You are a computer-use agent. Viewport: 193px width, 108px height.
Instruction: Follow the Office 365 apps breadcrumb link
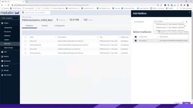point(27,17)
